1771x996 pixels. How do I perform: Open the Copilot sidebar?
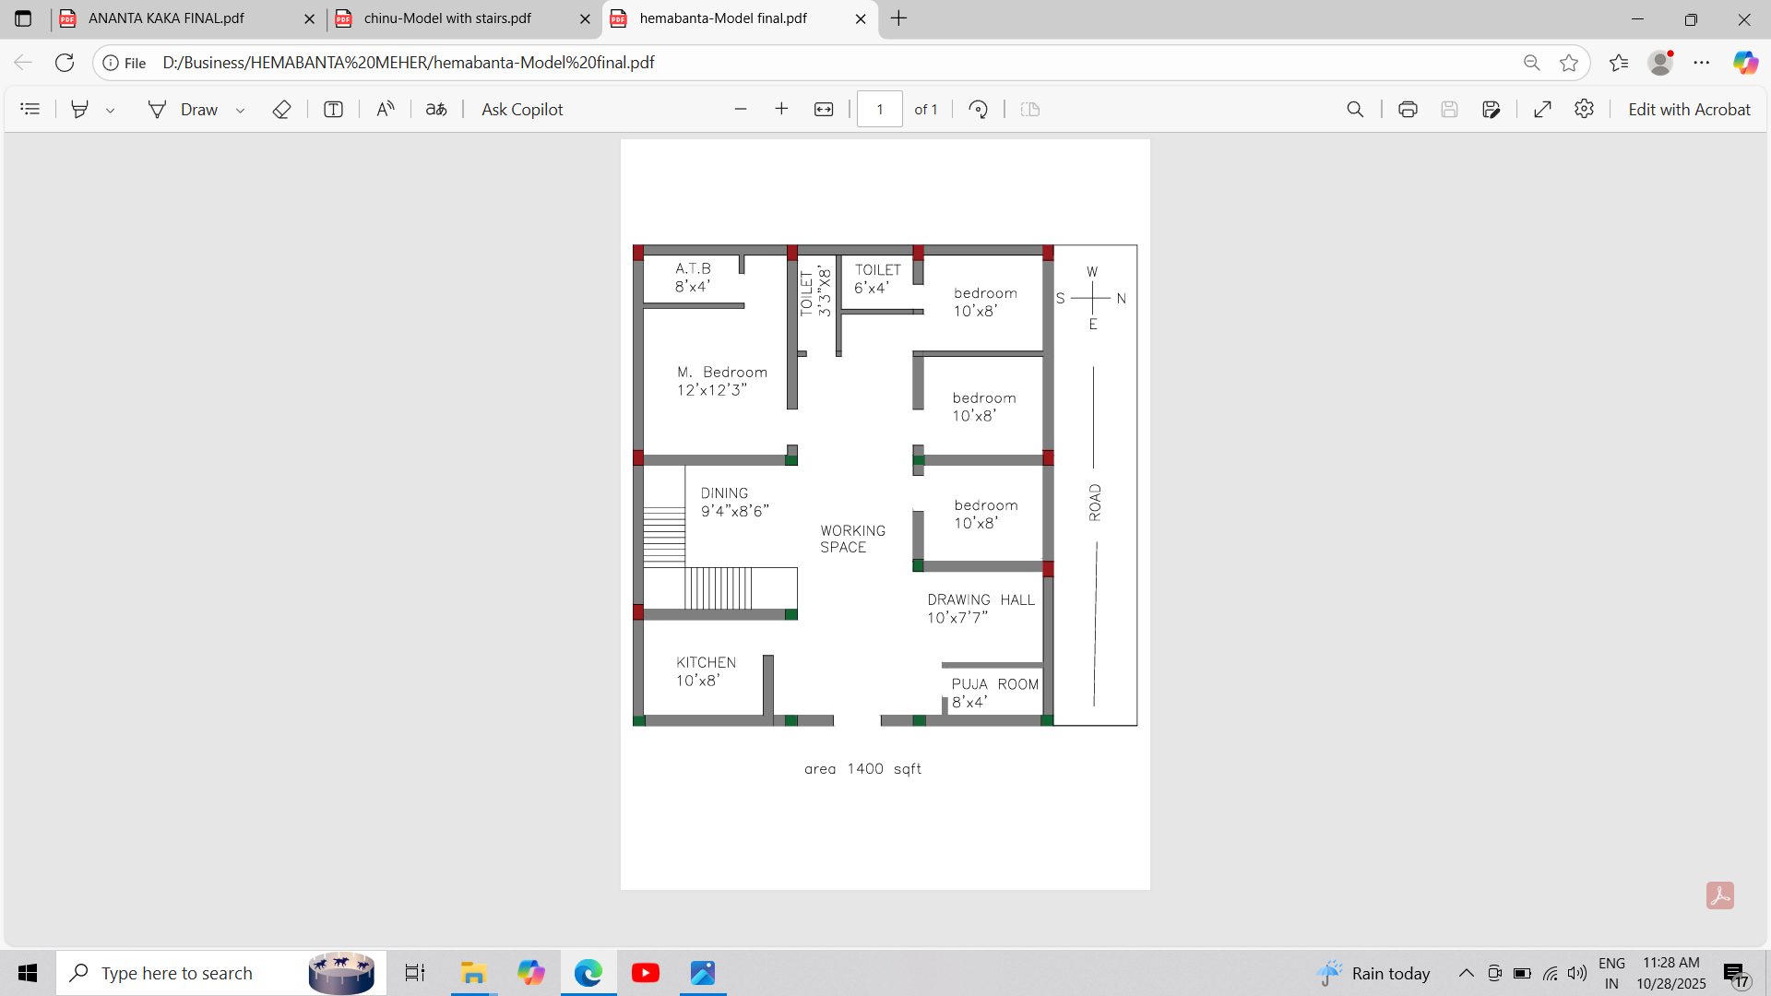point(1745,63)
